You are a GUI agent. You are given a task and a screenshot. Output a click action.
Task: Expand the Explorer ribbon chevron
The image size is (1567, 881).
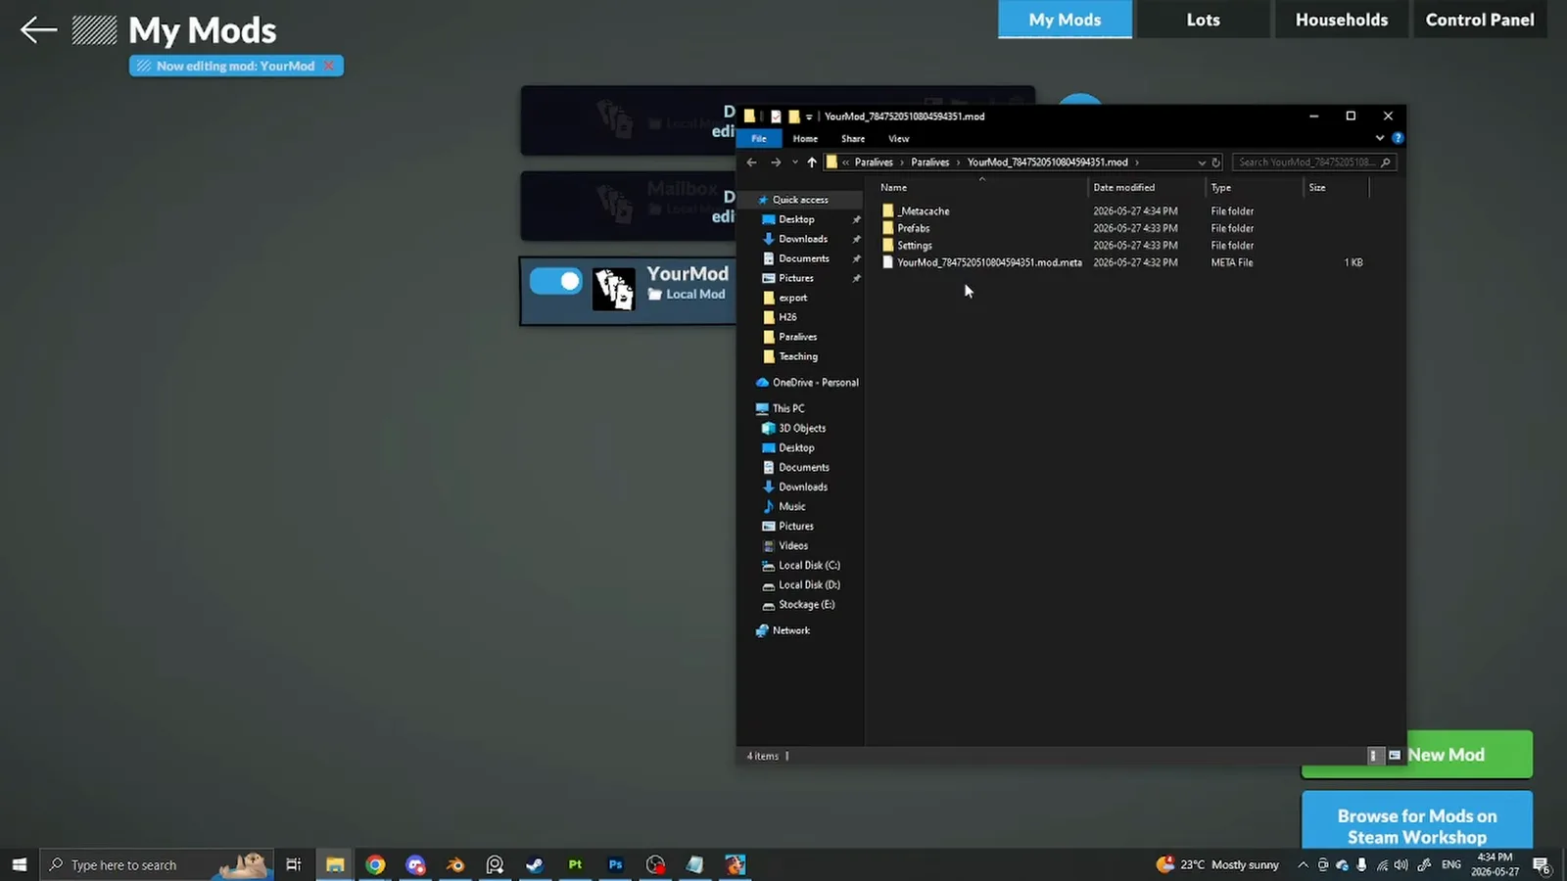[x=1380, y=139]
